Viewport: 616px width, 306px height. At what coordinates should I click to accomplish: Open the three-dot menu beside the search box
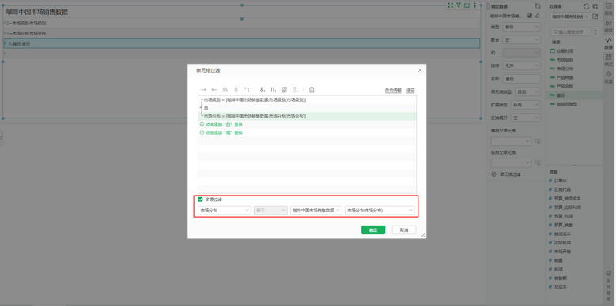(595, 32)
